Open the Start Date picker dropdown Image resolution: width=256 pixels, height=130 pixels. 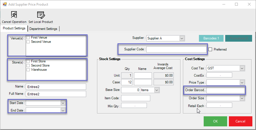(x=62, y=103)
